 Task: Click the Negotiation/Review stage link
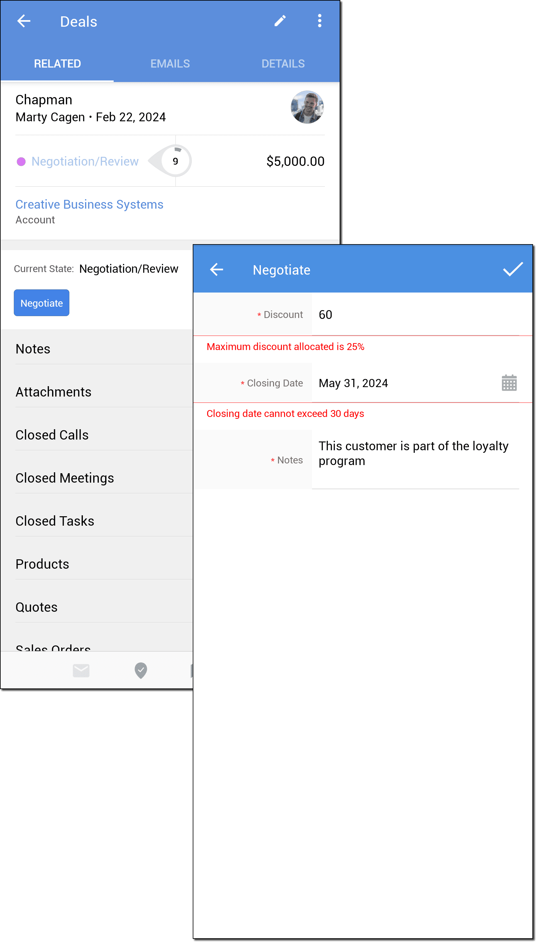tap(85, 162)
